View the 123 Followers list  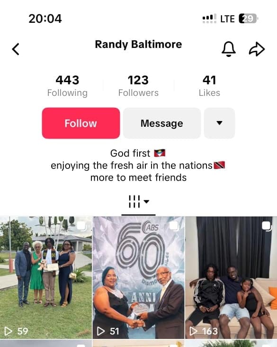click(x=138, y=86)
